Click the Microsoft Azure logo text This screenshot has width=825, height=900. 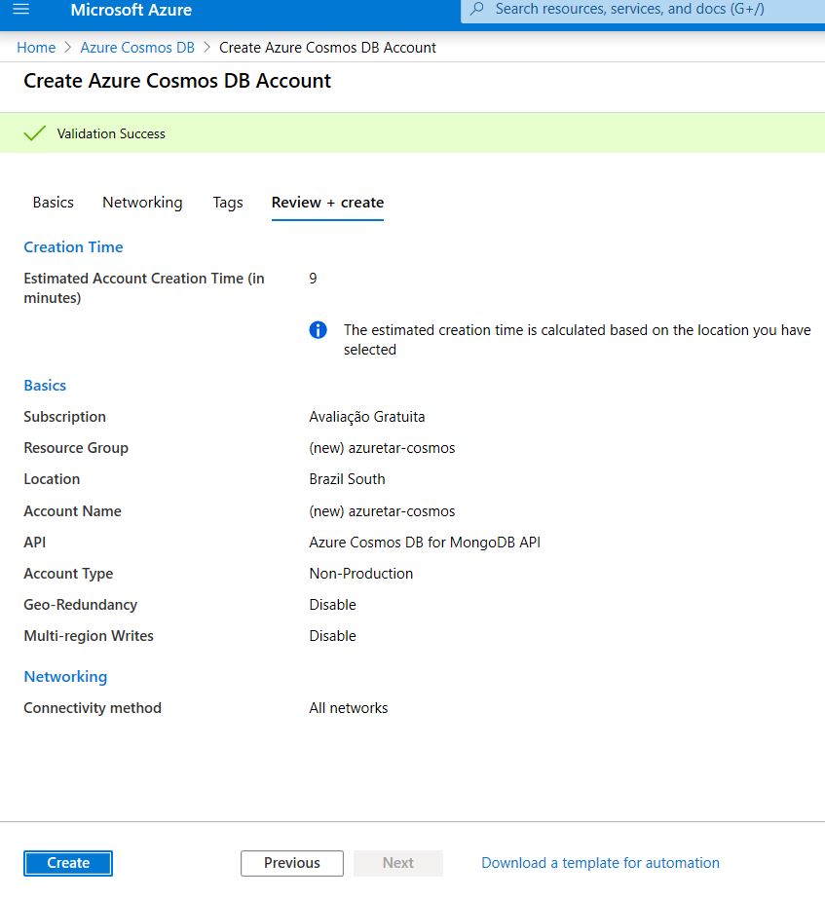tap(131, 10)
